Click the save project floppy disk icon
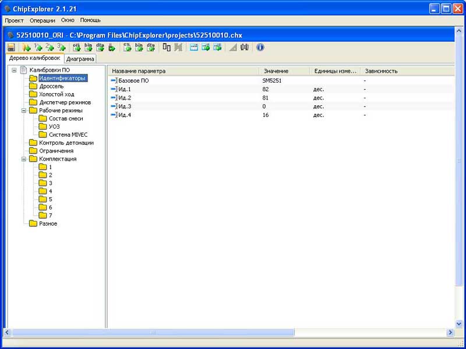 pyautogui.click(x=11, y=47)
